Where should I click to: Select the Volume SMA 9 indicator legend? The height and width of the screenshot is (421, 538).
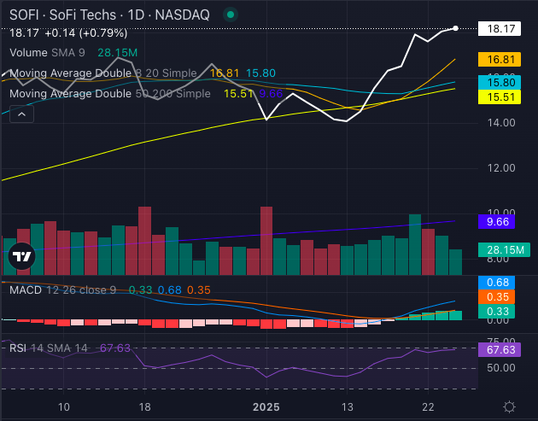[x=44, y=53]
